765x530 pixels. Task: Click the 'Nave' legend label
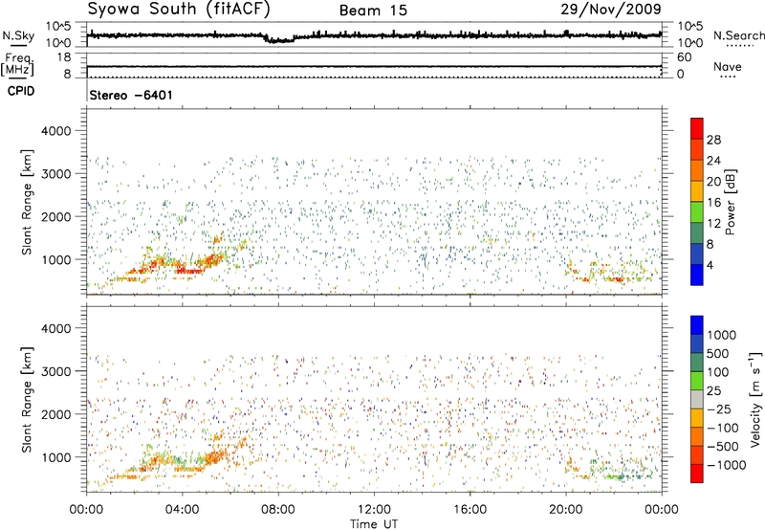(728, 67)
